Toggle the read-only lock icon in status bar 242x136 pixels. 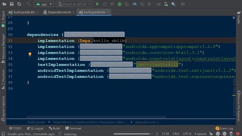point(211,134)
